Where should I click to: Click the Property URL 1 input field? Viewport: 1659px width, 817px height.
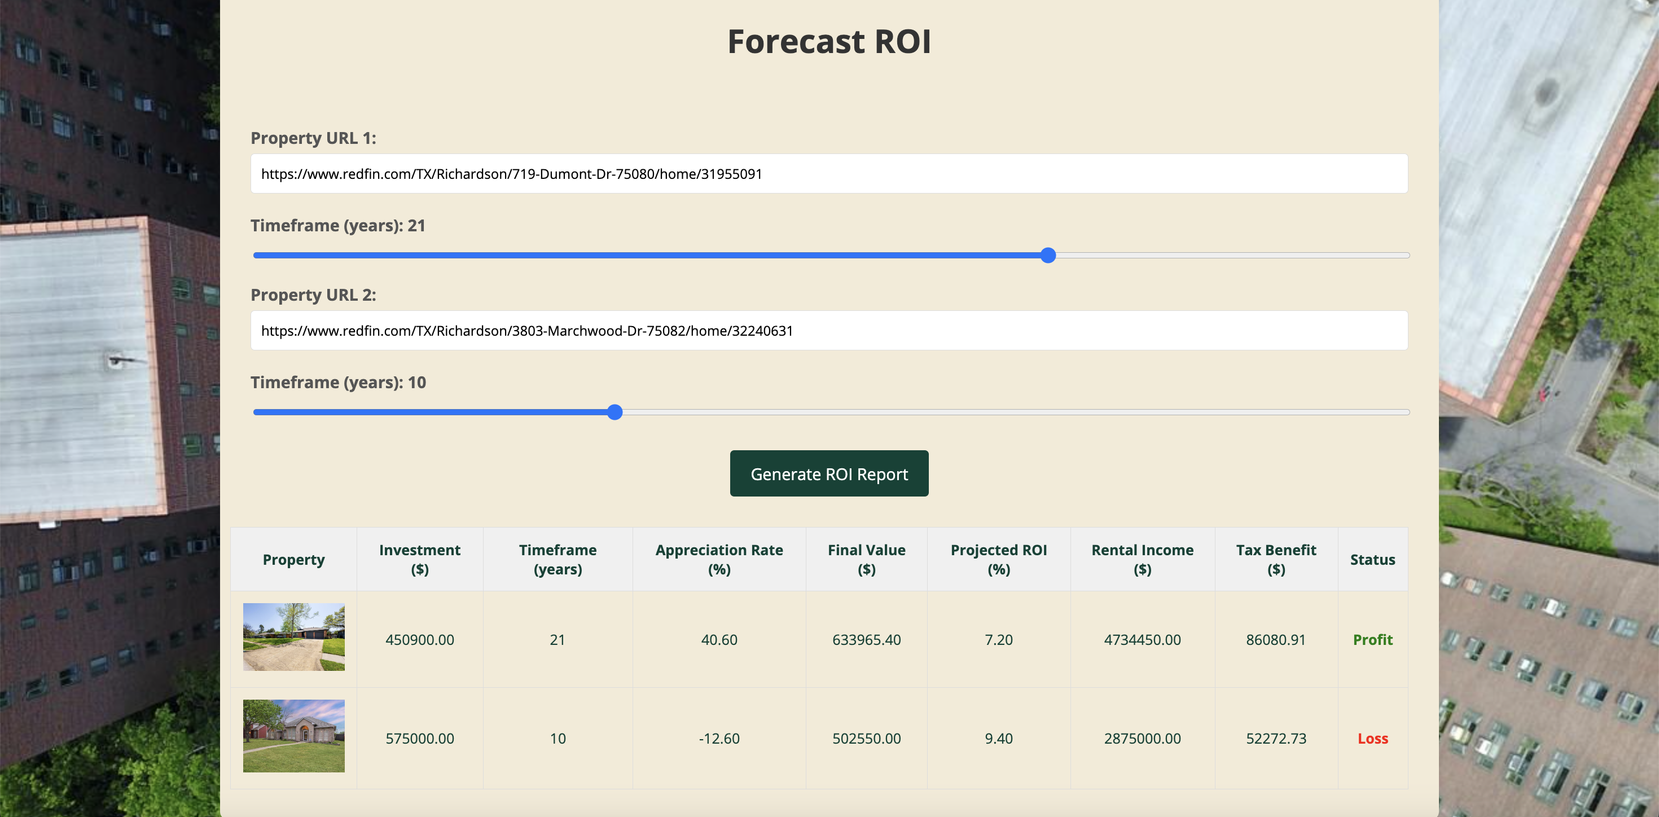coord(829,174)
